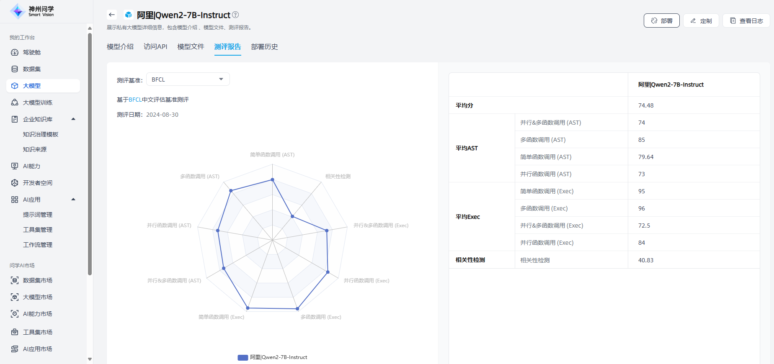Select 提示词管理 in the sidebar
Screen dimensions: 774x364
(x=38, y=215)
